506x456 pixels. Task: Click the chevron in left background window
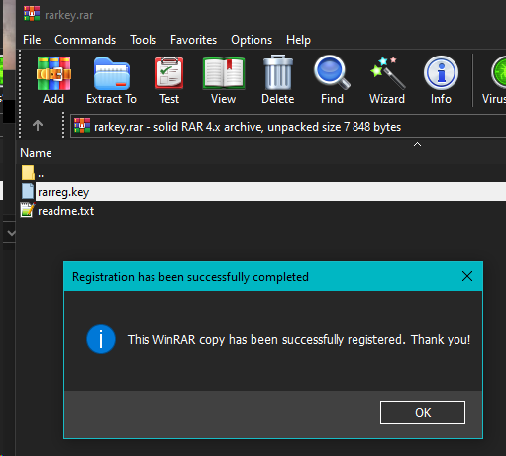tap(11, 233)
